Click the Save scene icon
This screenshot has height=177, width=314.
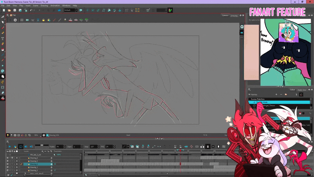pos(14,10)
